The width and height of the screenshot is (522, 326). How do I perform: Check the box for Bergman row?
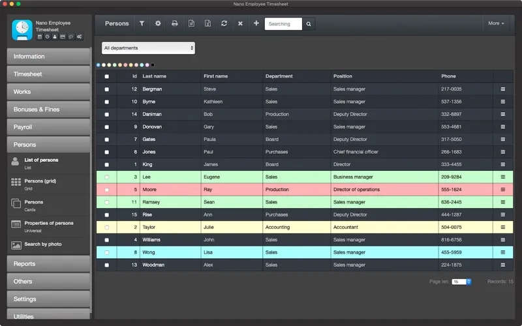point(106,89)
